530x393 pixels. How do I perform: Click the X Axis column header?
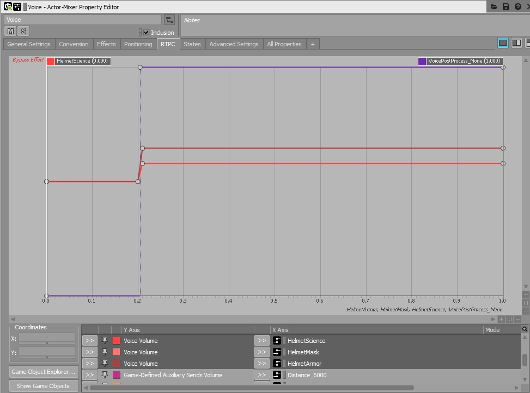coord(377,329)
